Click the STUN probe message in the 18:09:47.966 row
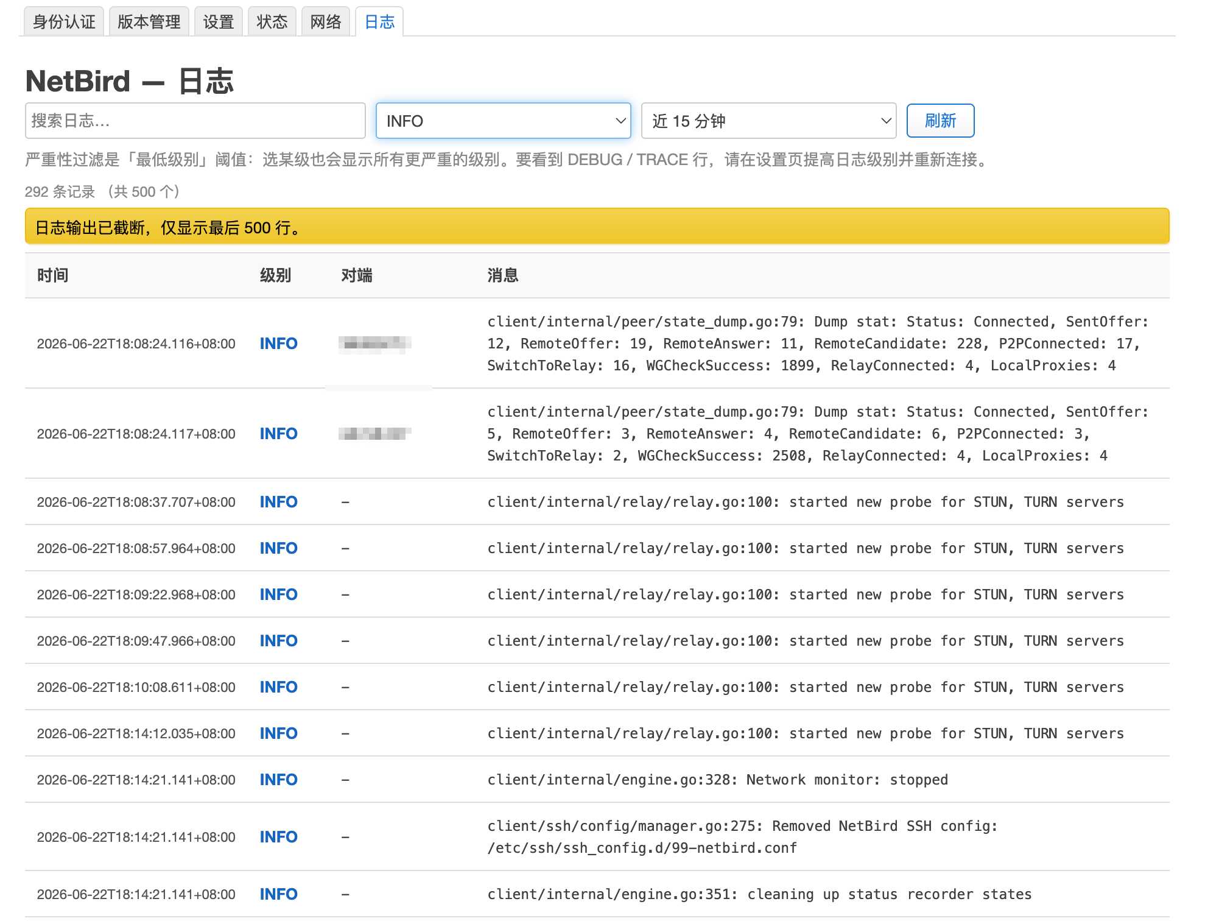1219x921 pixels. pos(806,641)
